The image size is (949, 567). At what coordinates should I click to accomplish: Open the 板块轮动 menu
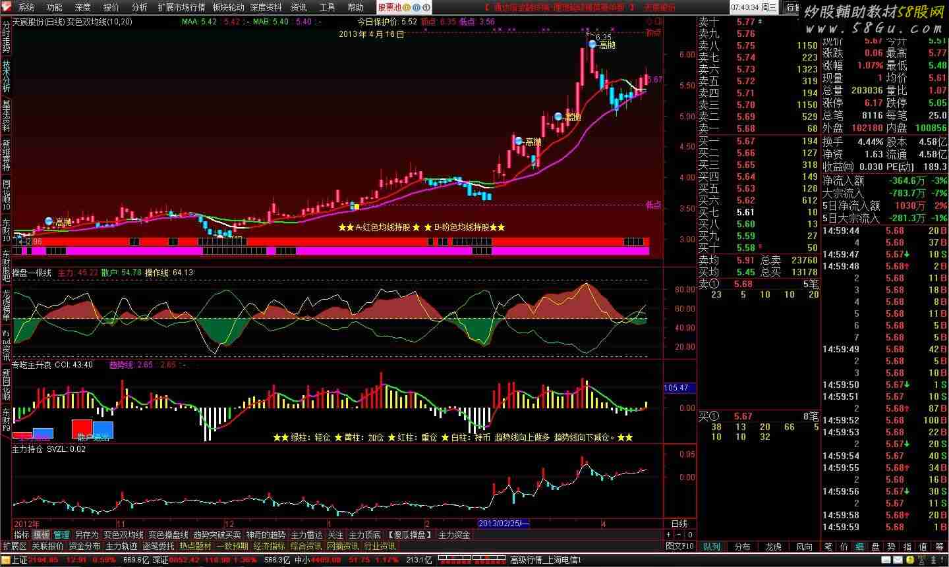(x=229, y=7)
